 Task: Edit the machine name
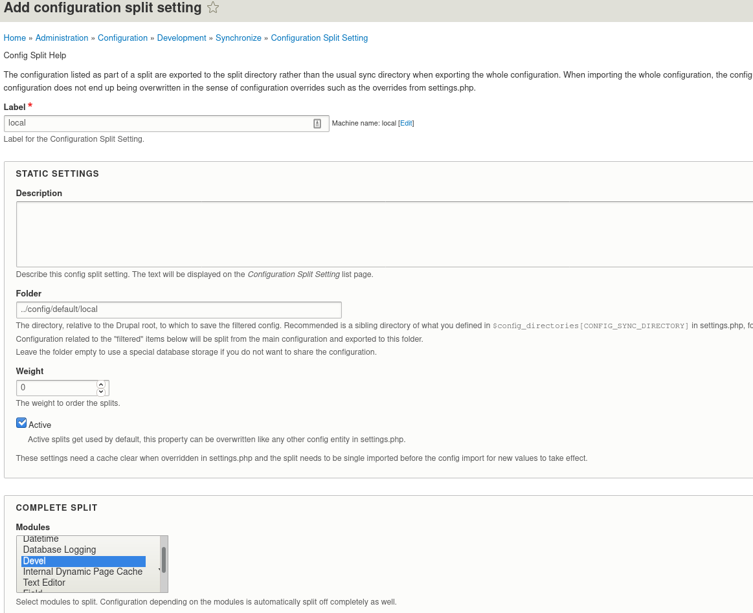click(x=406, y=124)
